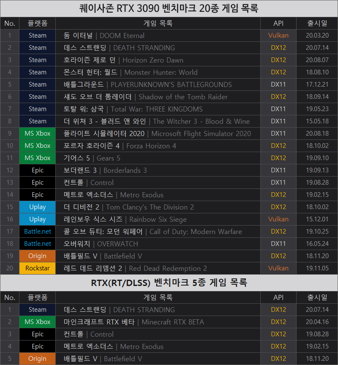Image resolution: width=338 pixels, height=365 pixels.
Task: Click the DX12 cell for Gears 5
Action: tap(278, 158)
